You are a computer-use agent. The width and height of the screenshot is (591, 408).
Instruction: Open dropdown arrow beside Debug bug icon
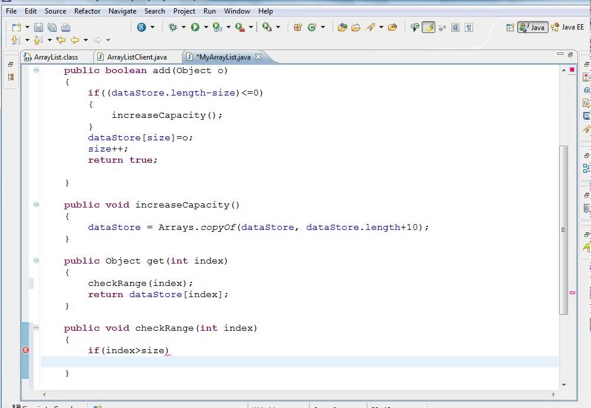(183, 27)
